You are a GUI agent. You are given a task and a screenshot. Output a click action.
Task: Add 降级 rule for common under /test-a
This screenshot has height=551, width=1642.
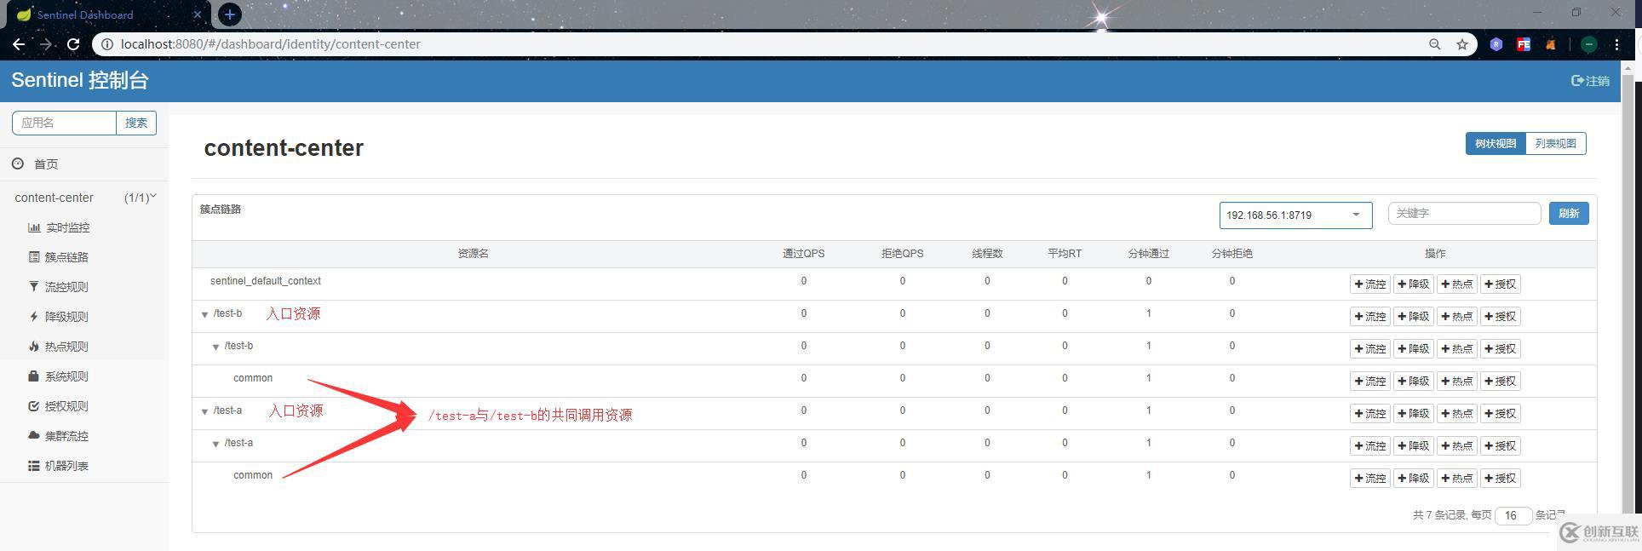(1414, 479)
